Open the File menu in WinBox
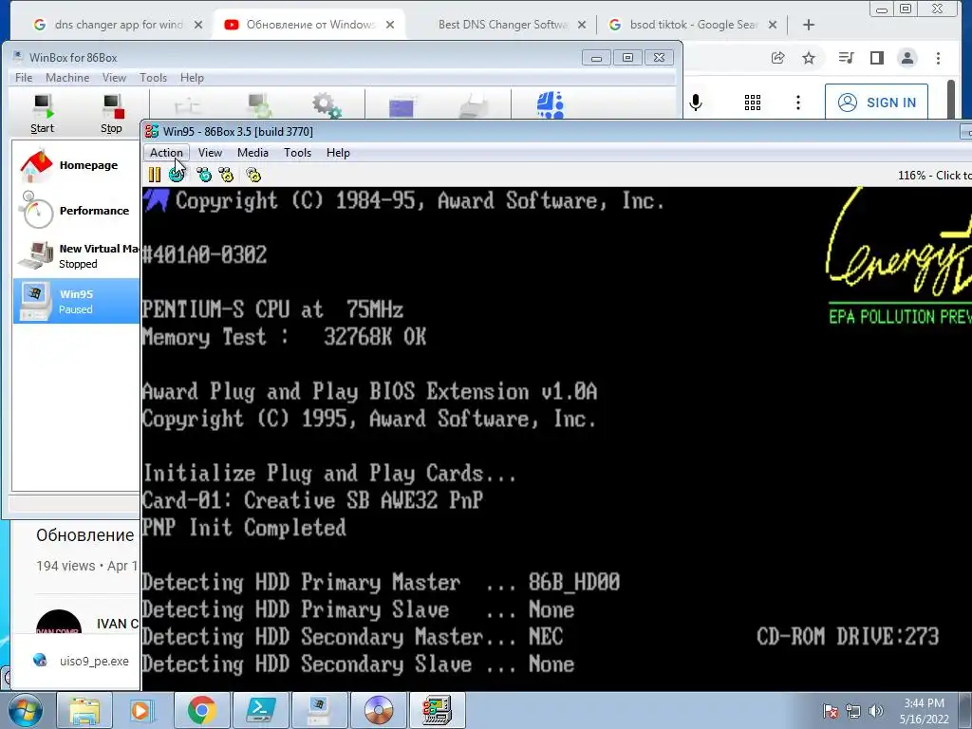The image size is (972, 729). (x=24, y=78)
